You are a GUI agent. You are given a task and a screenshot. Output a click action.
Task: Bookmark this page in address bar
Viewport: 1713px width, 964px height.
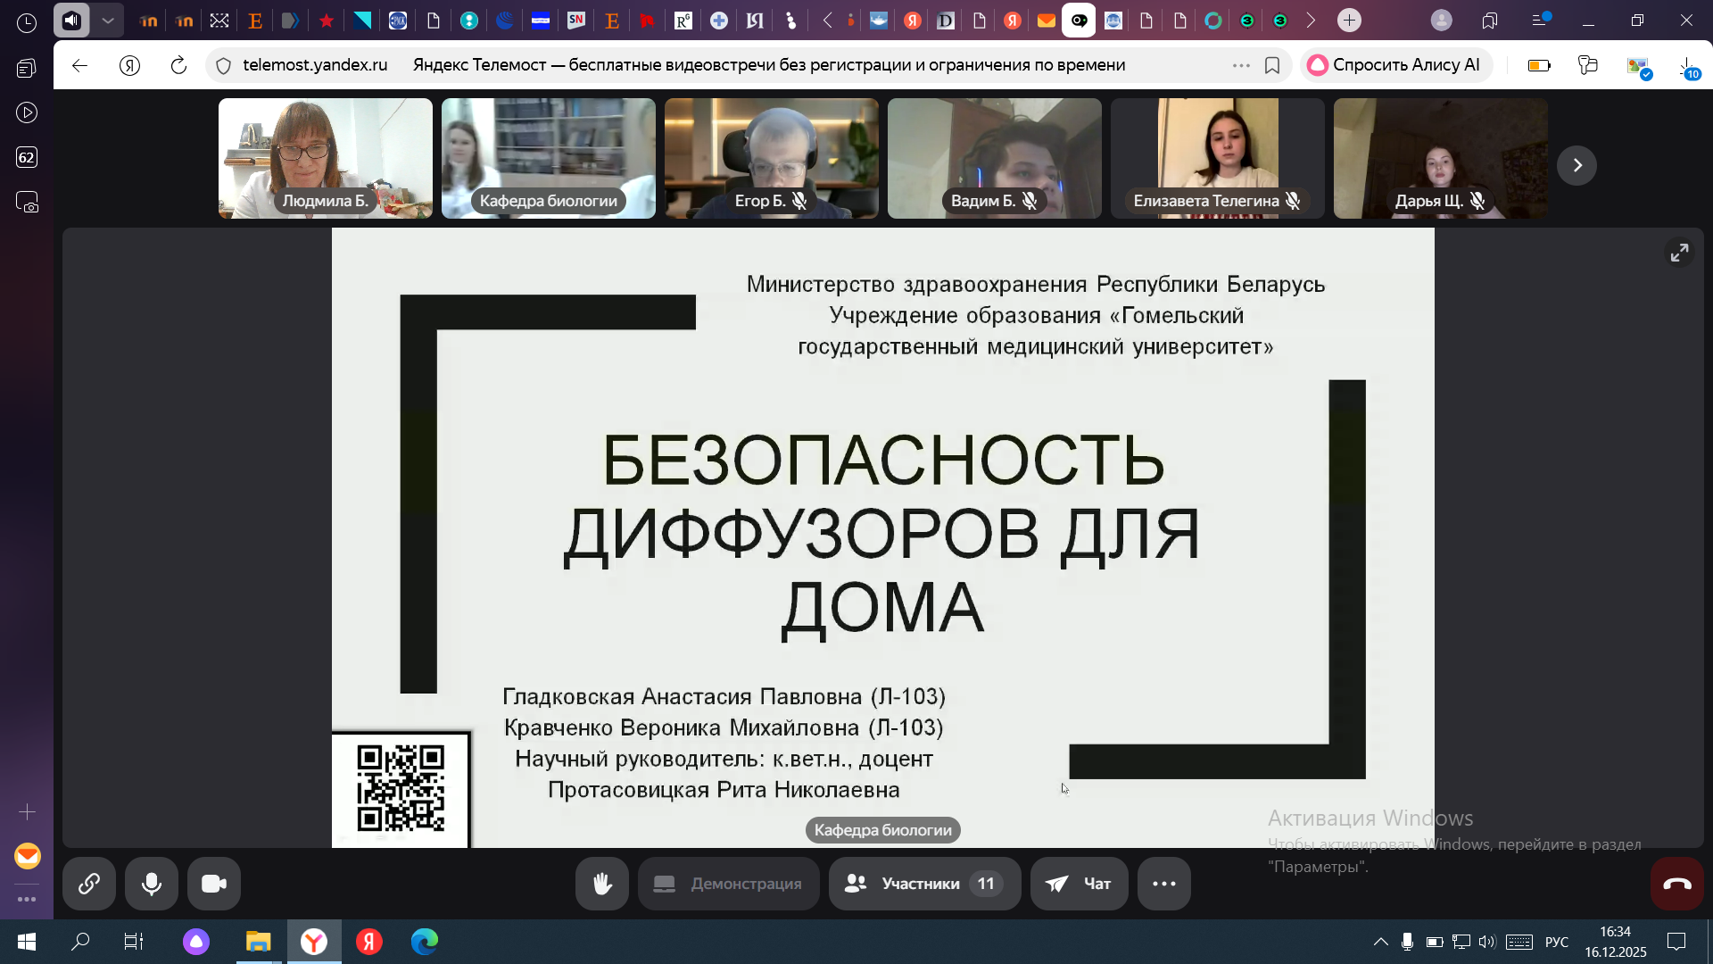pos(1272,65)
